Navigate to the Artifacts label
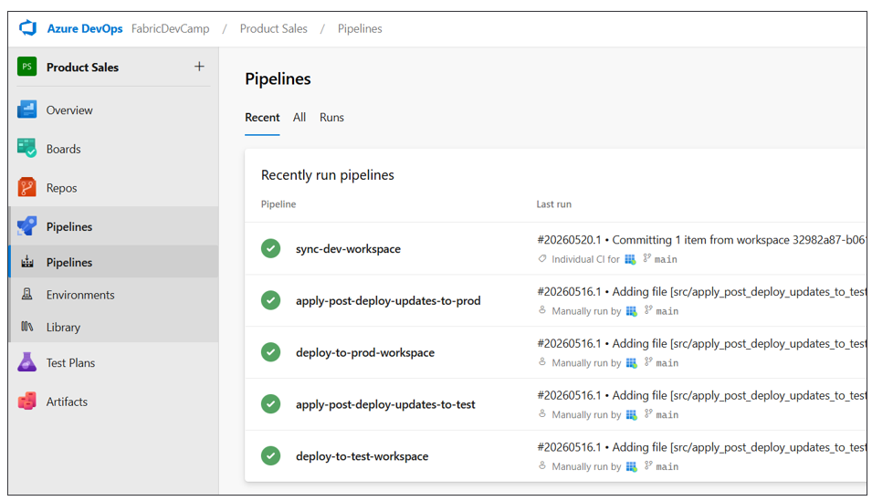 click(67, 402)
